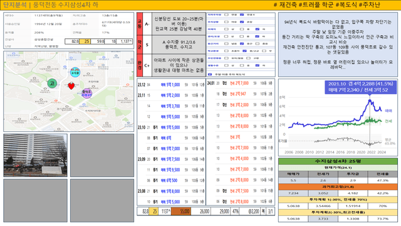Uncheck the 연결 X parking checkbox
401x226 pixels.
pyautogui.click(x=242, y=14)
